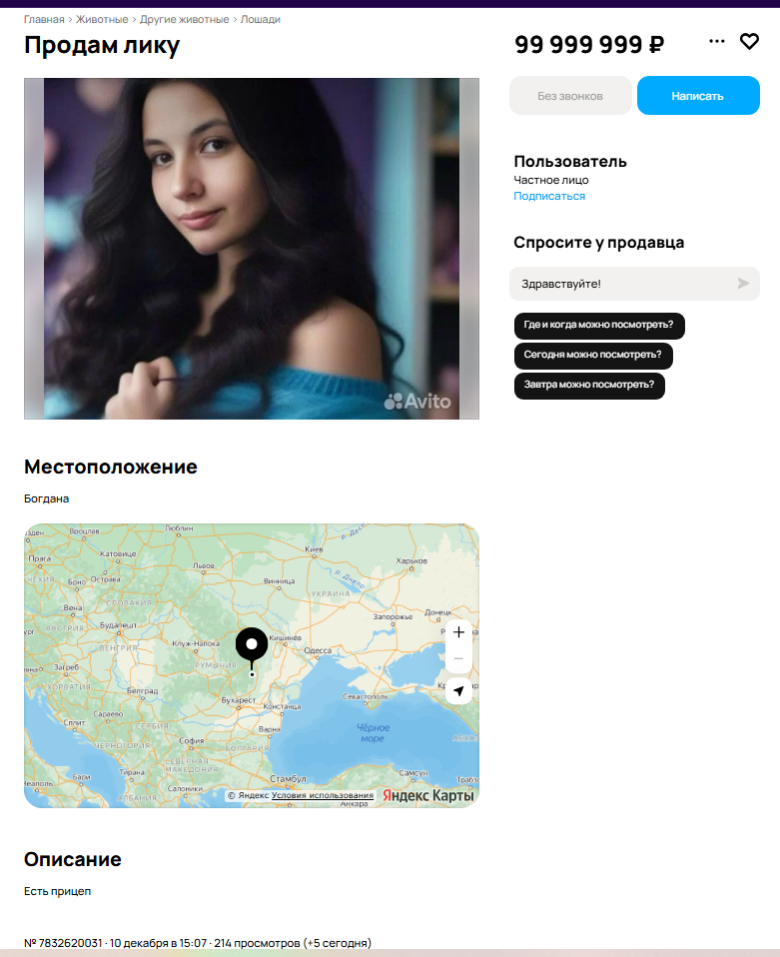780x957 pixels.
Task: Click the black location pin on map
Action: coord(252,648)
